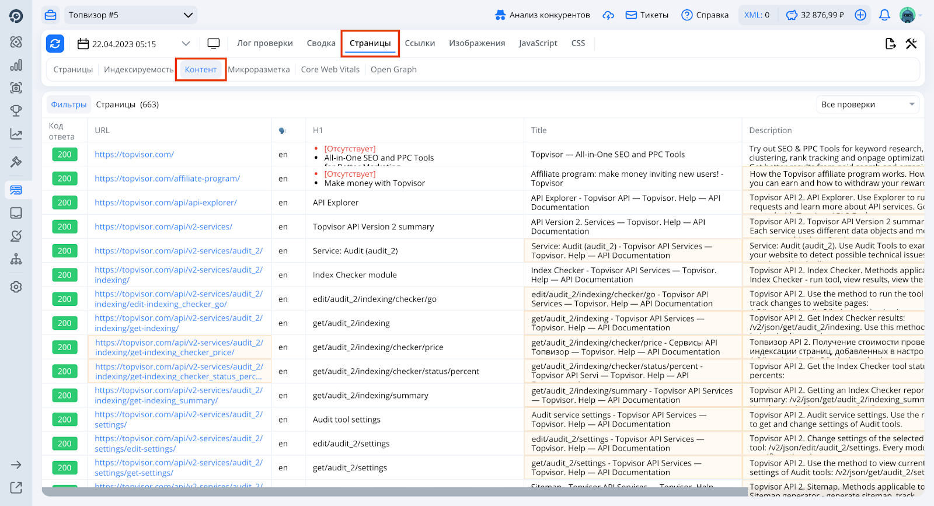Click the blue refresh audit button

55,43
